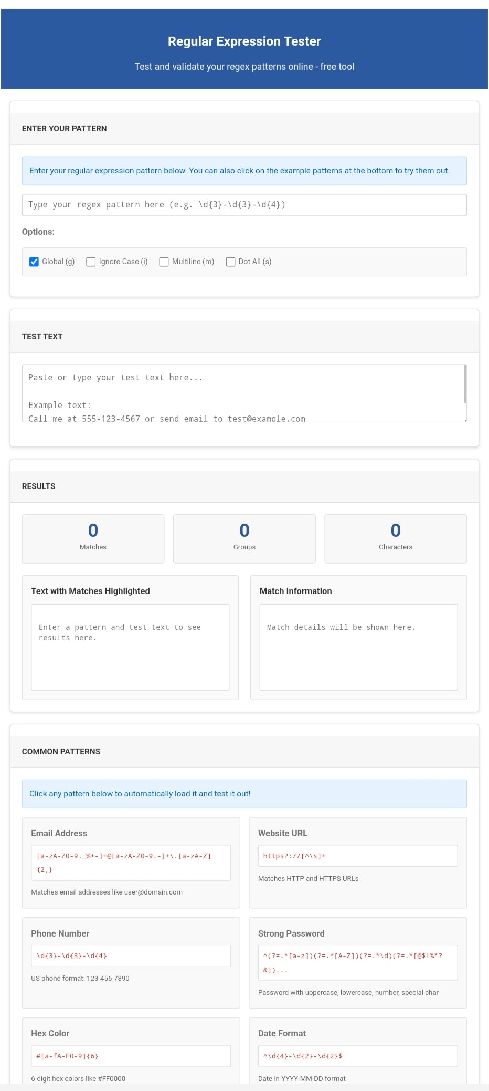Screen dimensions: 489x1091
Task: Click the 'free tool' subtitle text
Action: (x=337, y=67)
